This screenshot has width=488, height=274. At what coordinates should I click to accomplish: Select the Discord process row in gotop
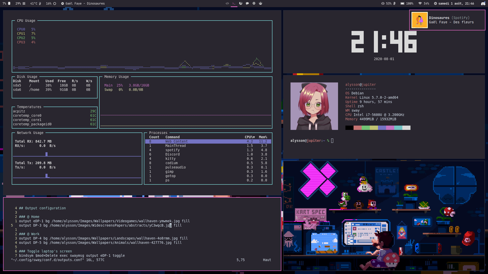tap(208, 155)
